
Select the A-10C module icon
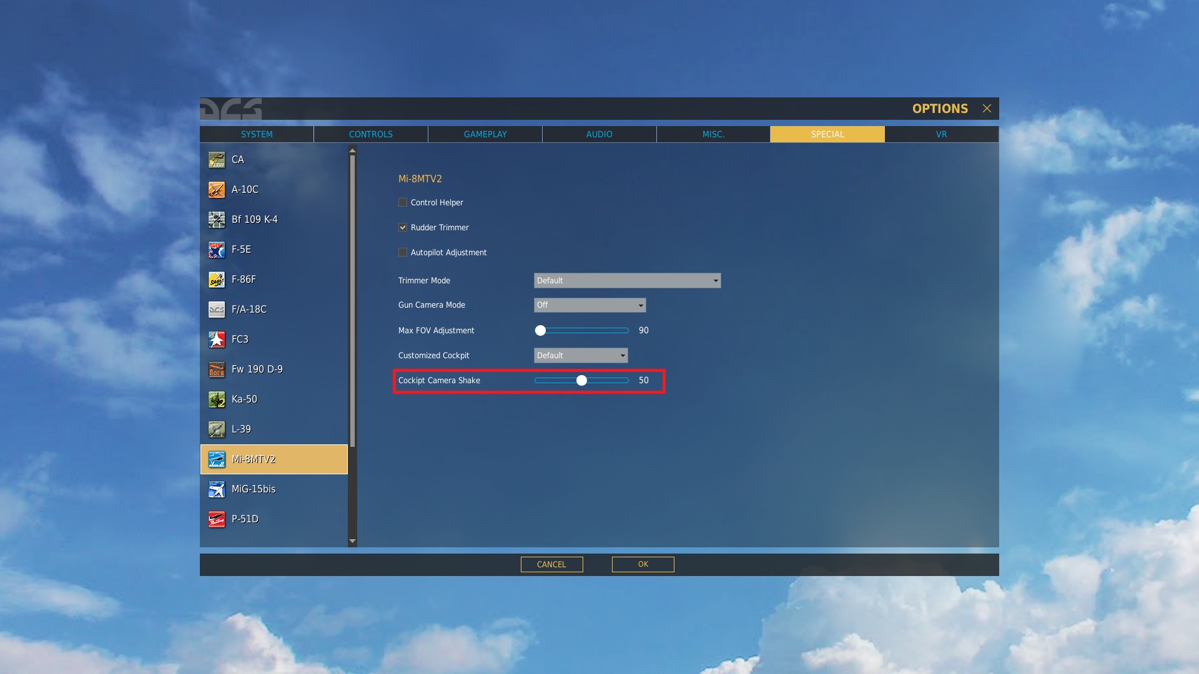point(217,190)
